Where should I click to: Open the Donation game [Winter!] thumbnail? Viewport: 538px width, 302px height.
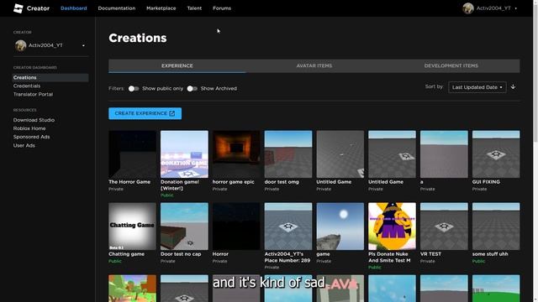tap(184, 154)
